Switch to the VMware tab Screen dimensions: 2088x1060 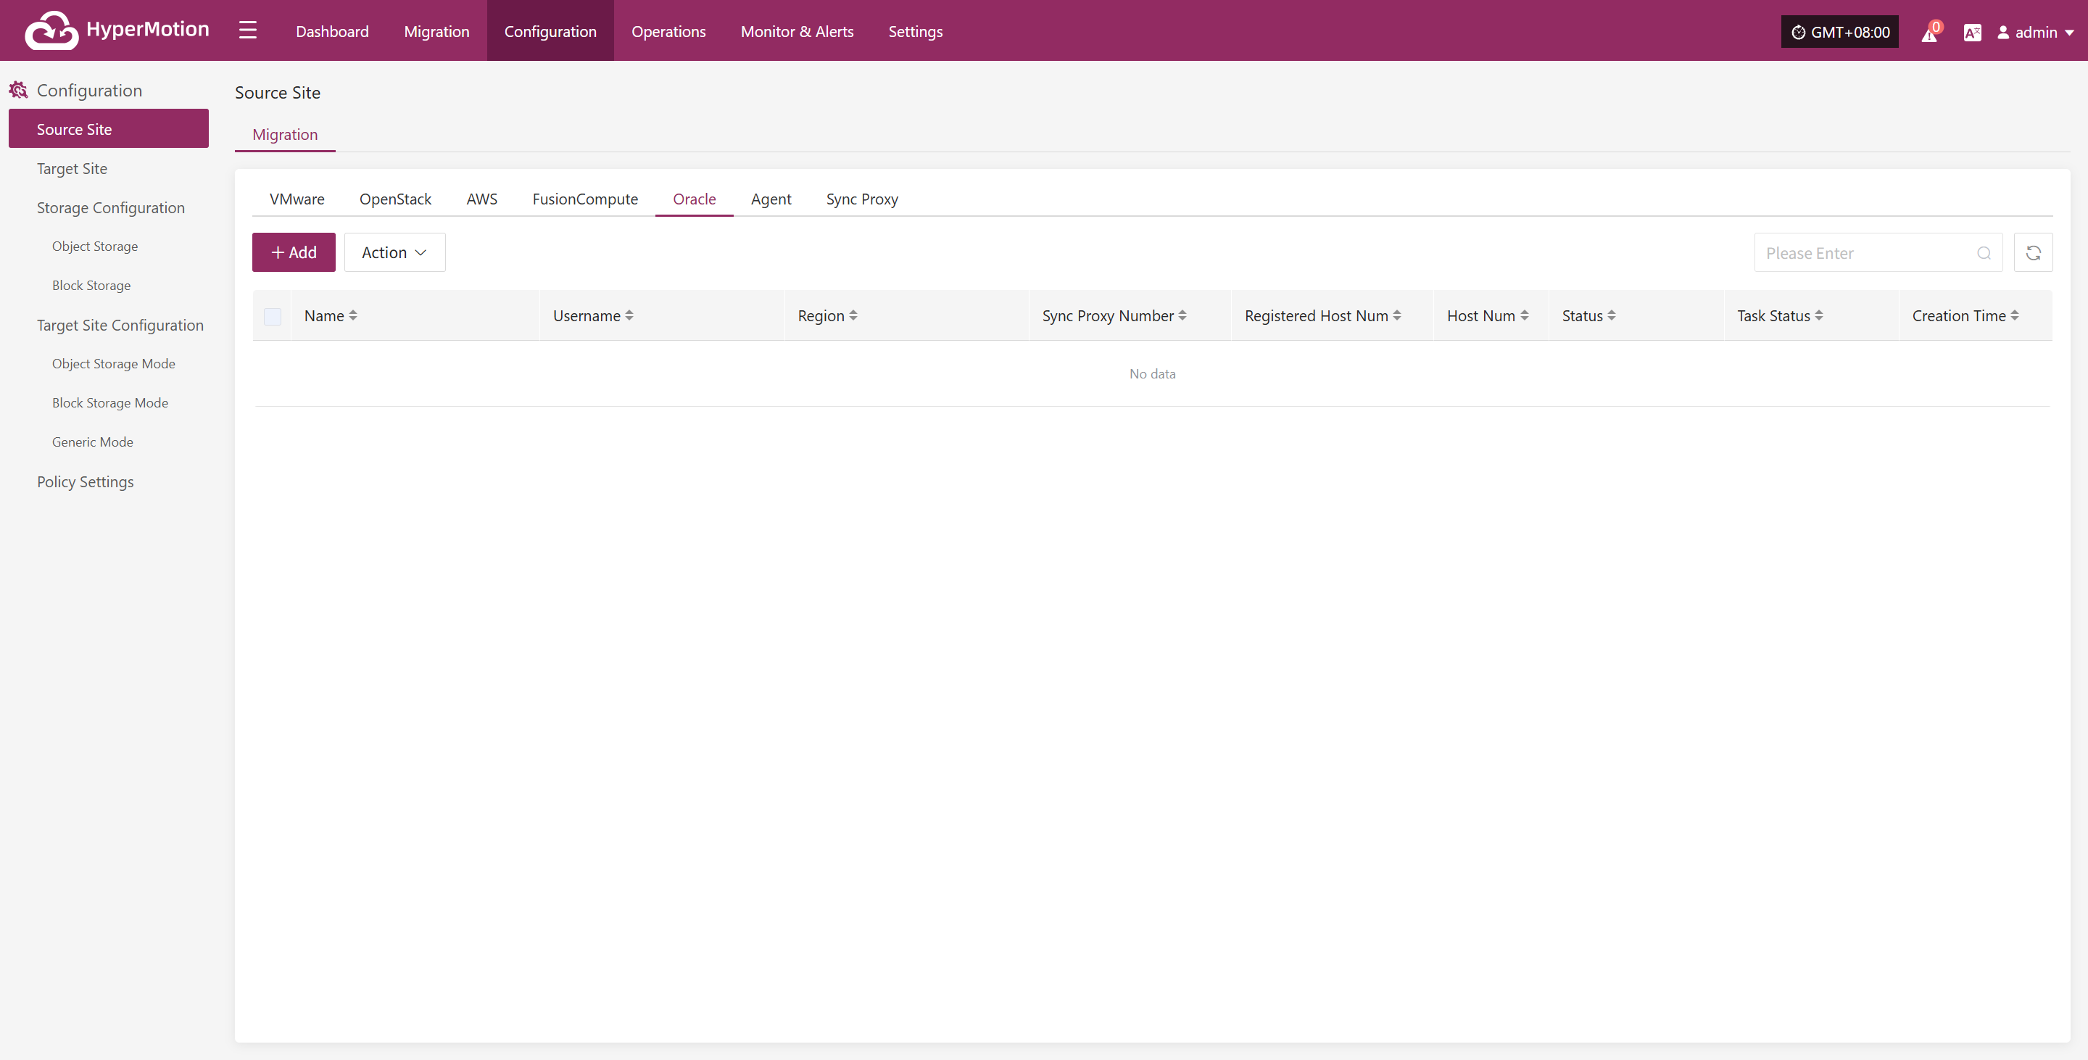[x=297, y=199]
